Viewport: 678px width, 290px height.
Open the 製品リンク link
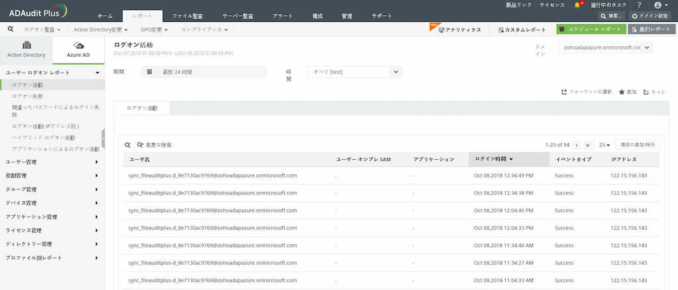coord(519,5)
